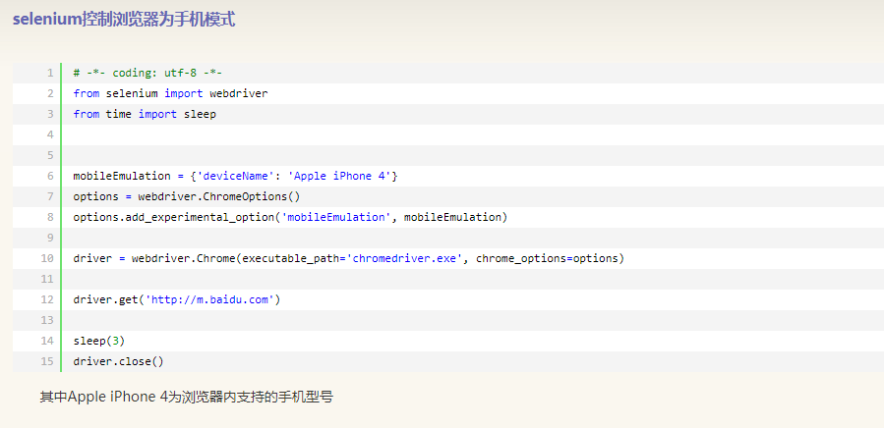Click 'sleep' in the time import line
The width and height of the screenshot is (884, 428).
pyautogui.click(x=201, y=114)
